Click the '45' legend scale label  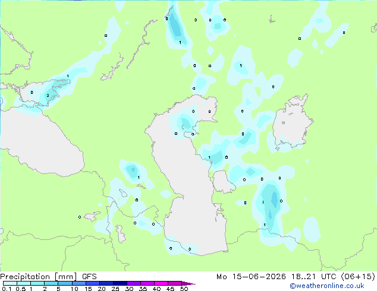170,289
